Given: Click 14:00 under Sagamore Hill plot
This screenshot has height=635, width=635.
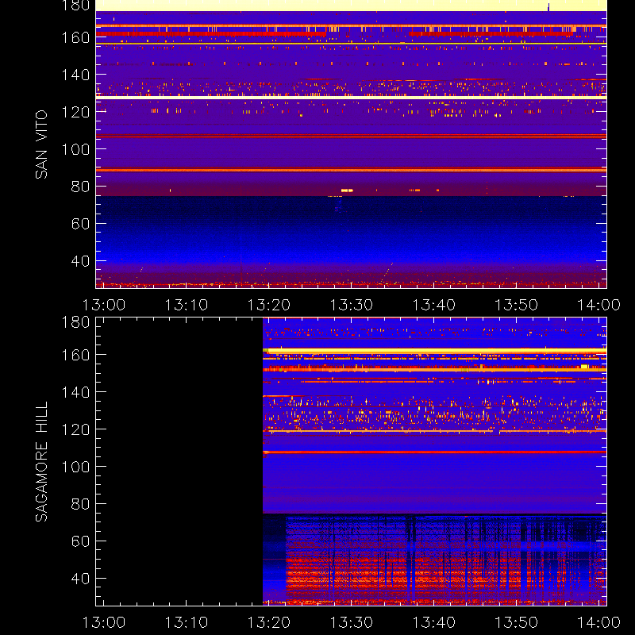Looking at the screenshot, I should click(x=599, y=622).
